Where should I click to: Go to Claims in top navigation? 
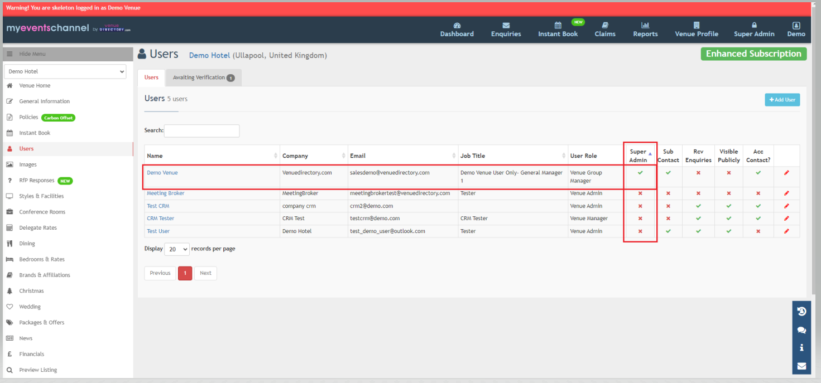click(605, 30)
